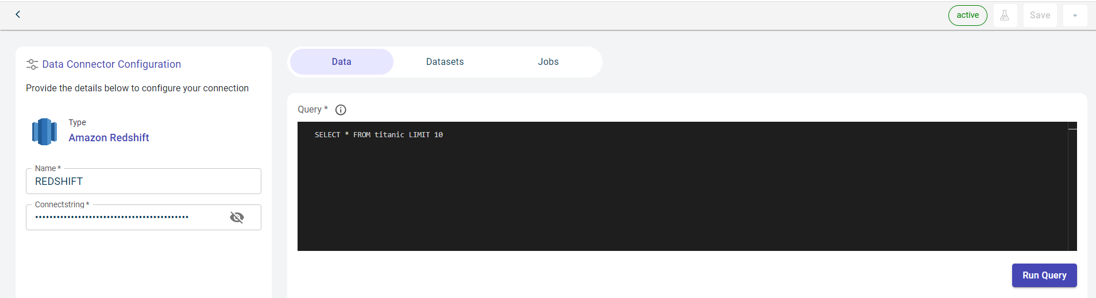This screenshot has width=1096, height=298.
Task: Click the sliders configuration icon
Action: 32,64
